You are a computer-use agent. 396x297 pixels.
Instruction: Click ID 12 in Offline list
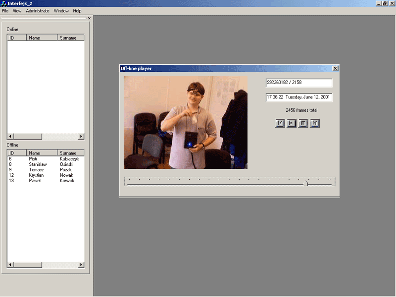click(11, 175)
